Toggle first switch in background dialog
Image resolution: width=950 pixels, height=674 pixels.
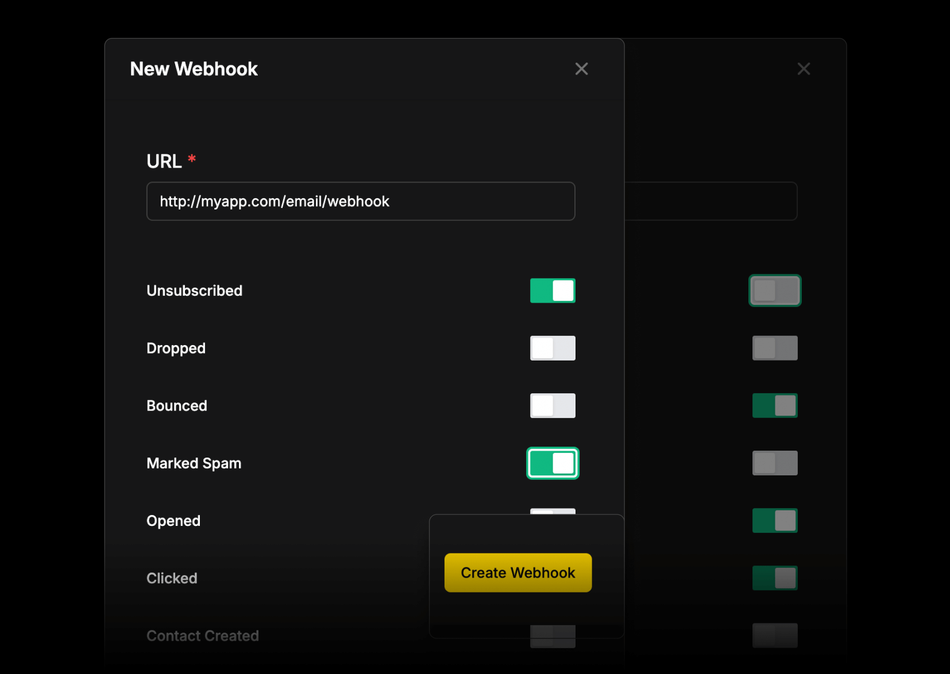tap(775, 290)
